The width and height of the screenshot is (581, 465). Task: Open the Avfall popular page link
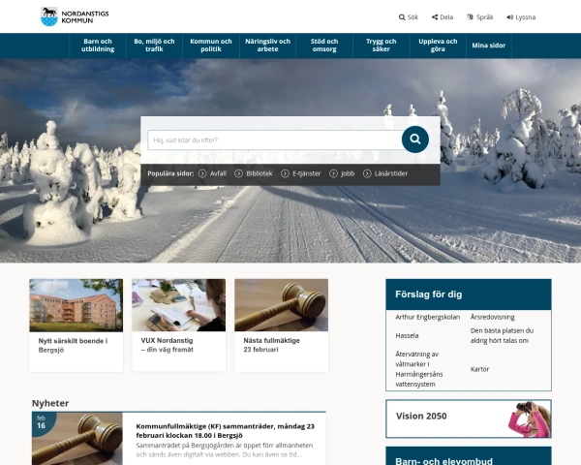tap(218, 173)
